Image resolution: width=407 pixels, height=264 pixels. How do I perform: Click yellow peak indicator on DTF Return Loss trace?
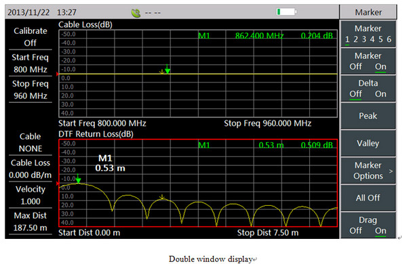[161, 197]
